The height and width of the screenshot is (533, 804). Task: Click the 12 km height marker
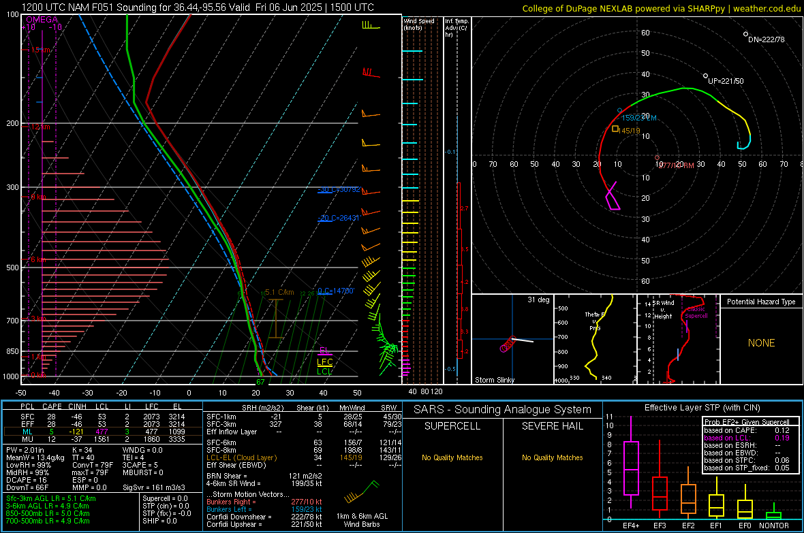tap(40, 127)
